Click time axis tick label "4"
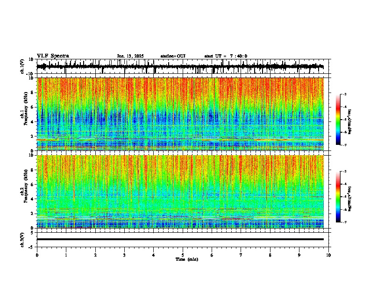Viewport: 370px width, 286px height. (x=154, y=255)
